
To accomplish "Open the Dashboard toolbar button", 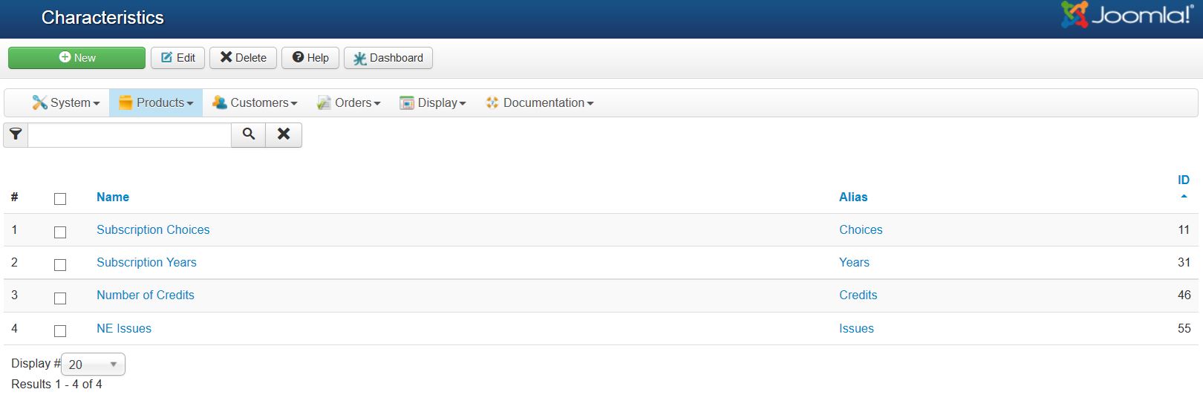I will coord(388,58).
